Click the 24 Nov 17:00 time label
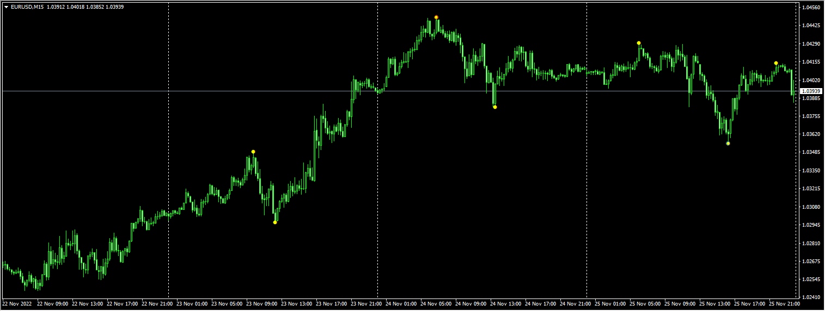The width and height of the screenshot is (825, 311). click(x=541, y=304)
